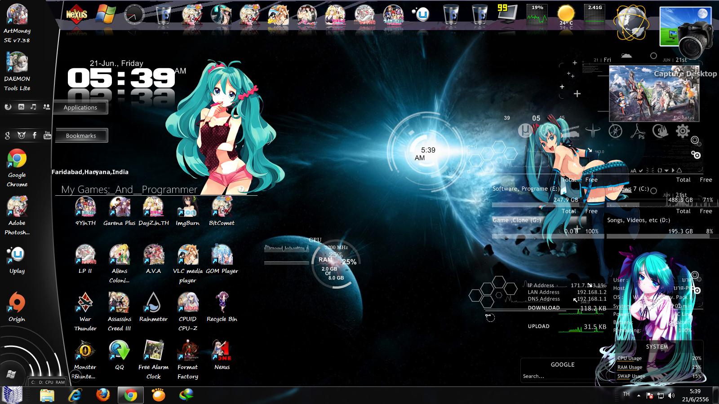
Task: Click the Google Search input field
Action: coord(563,376)
